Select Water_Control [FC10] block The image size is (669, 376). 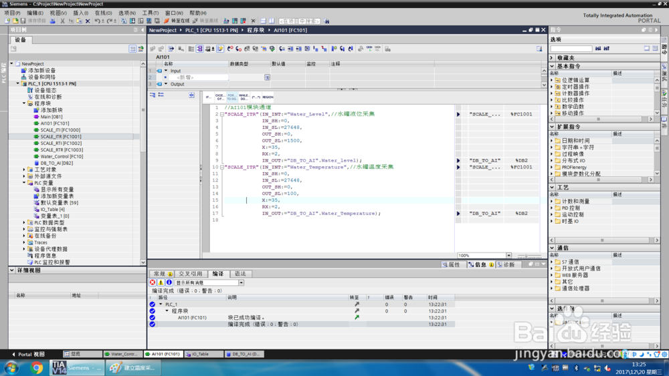[x=62, y=156]
